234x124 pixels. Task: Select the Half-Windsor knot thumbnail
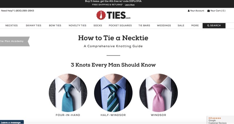coord(113,92)
